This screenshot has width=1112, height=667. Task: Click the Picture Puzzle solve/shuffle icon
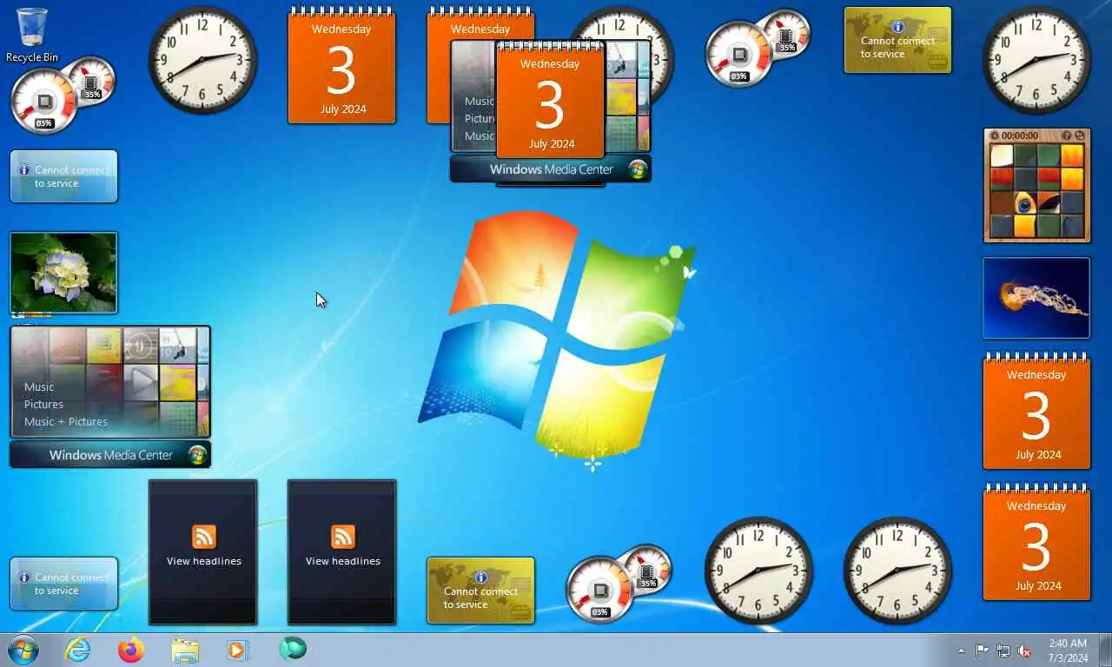(x=1080, y=135)
